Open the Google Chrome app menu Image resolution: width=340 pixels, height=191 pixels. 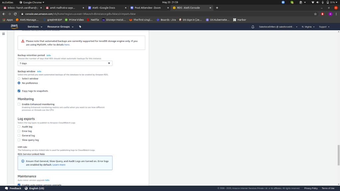[32, 2]
